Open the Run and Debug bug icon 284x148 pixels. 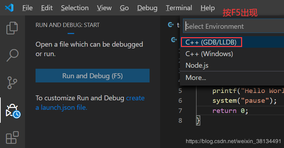point(12,110)
